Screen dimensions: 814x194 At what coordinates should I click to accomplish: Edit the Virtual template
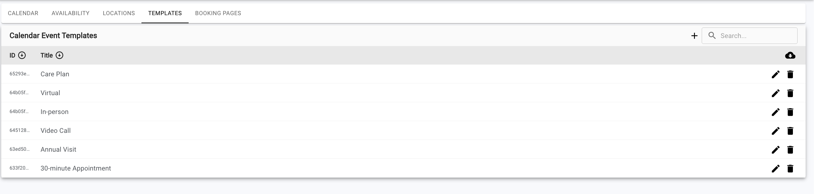click(776, 93)
